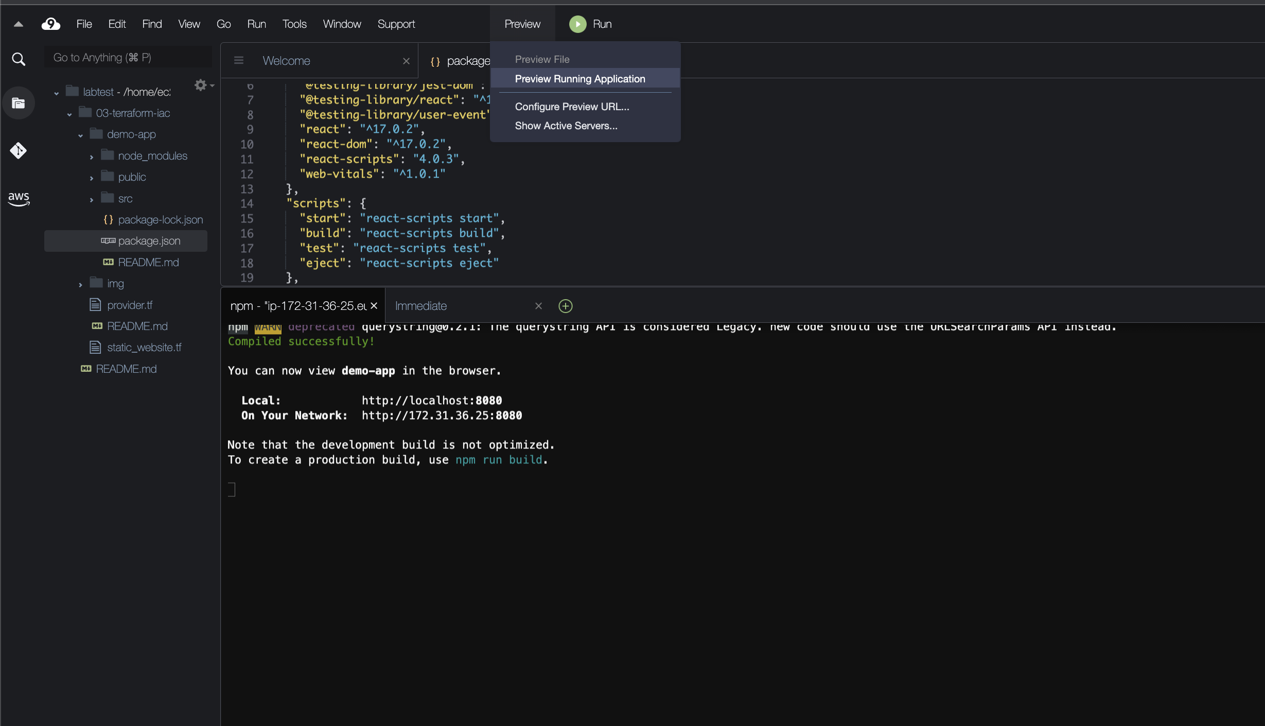Click the provider.tf file icon
This screenshot has width=1265, height=726.
pyautogui.click(x=95, y=305)
